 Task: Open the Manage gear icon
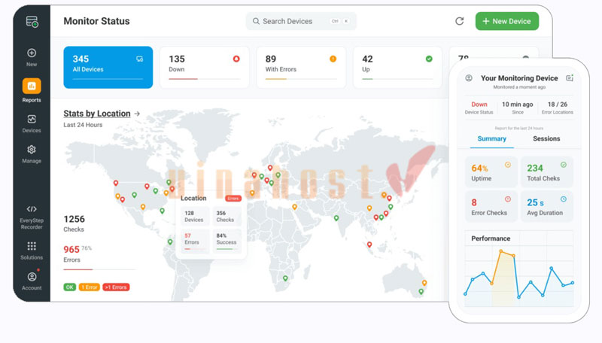32,150
